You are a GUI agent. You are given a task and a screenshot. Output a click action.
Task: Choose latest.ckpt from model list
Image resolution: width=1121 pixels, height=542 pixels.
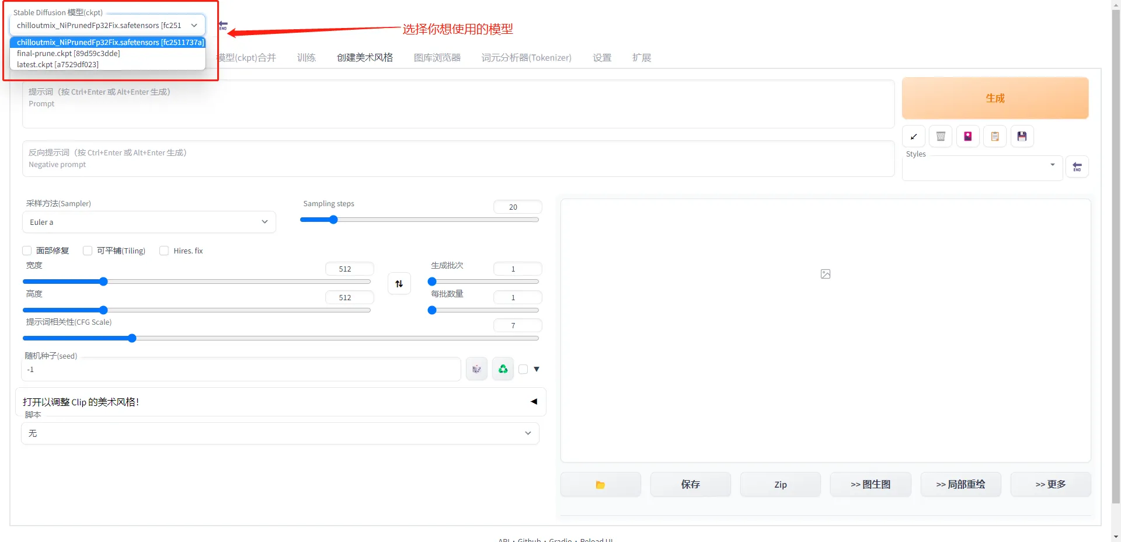(x=107, y=64)
